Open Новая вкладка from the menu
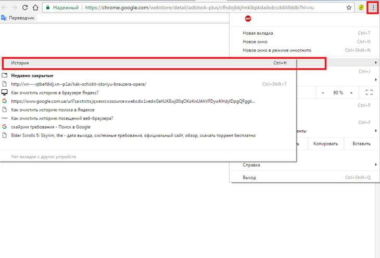Image resolution: width=380 pixels, height=258 pixels. (258, 33)
